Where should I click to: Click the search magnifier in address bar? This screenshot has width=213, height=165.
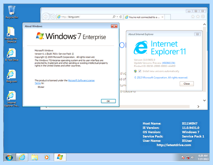[x=114, y=17]
